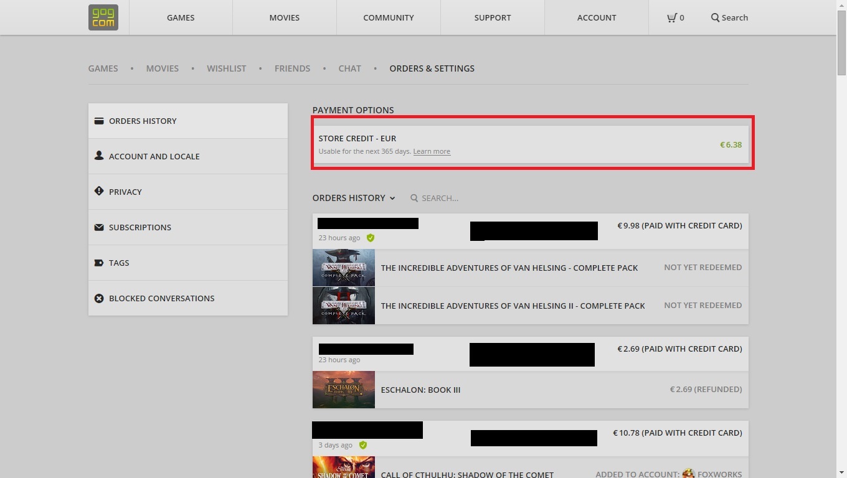The width and height of the screenshot is (847, 478).
Task: Open Call of Cthulhu: Shadow of the Comet title
Action: [x=467, y=474]
